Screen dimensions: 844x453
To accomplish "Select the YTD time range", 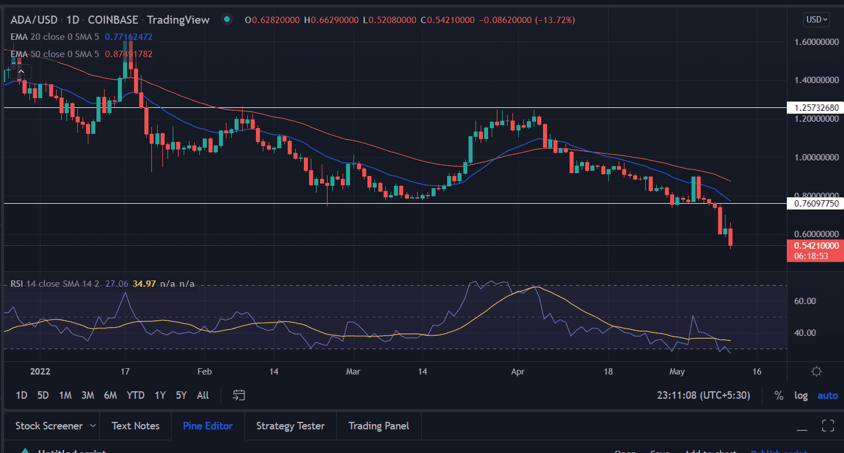I will 135,395.
